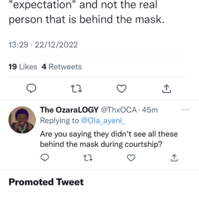Open The OzaraLOGY display name

click(x=69, y=110)
